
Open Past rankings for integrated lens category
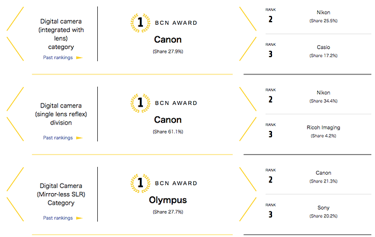[58, 58]
